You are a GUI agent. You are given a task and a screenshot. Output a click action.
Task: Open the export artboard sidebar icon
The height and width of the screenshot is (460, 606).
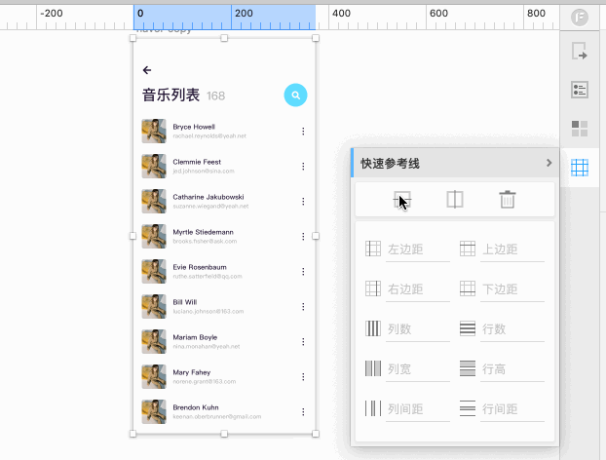pos(580,51)
